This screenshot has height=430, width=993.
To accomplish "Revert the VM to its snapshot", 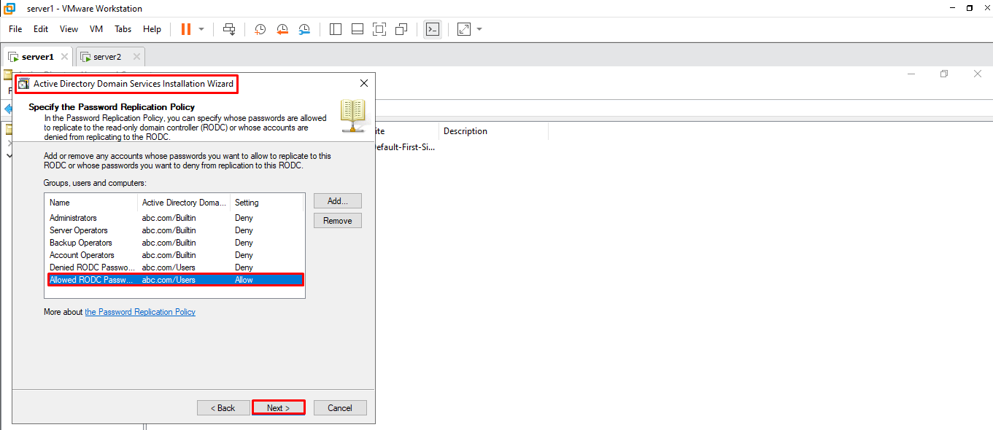I will pyautogui.click(x=282, y=29).
